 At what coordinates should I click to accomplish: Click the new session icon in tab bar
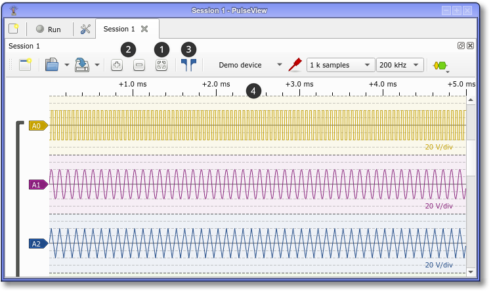(x=14, y=29)
